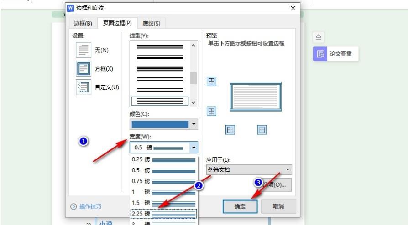This screenshot has width=408, height=225.
Task: Click the 确定 button
Action: point(240,206)
